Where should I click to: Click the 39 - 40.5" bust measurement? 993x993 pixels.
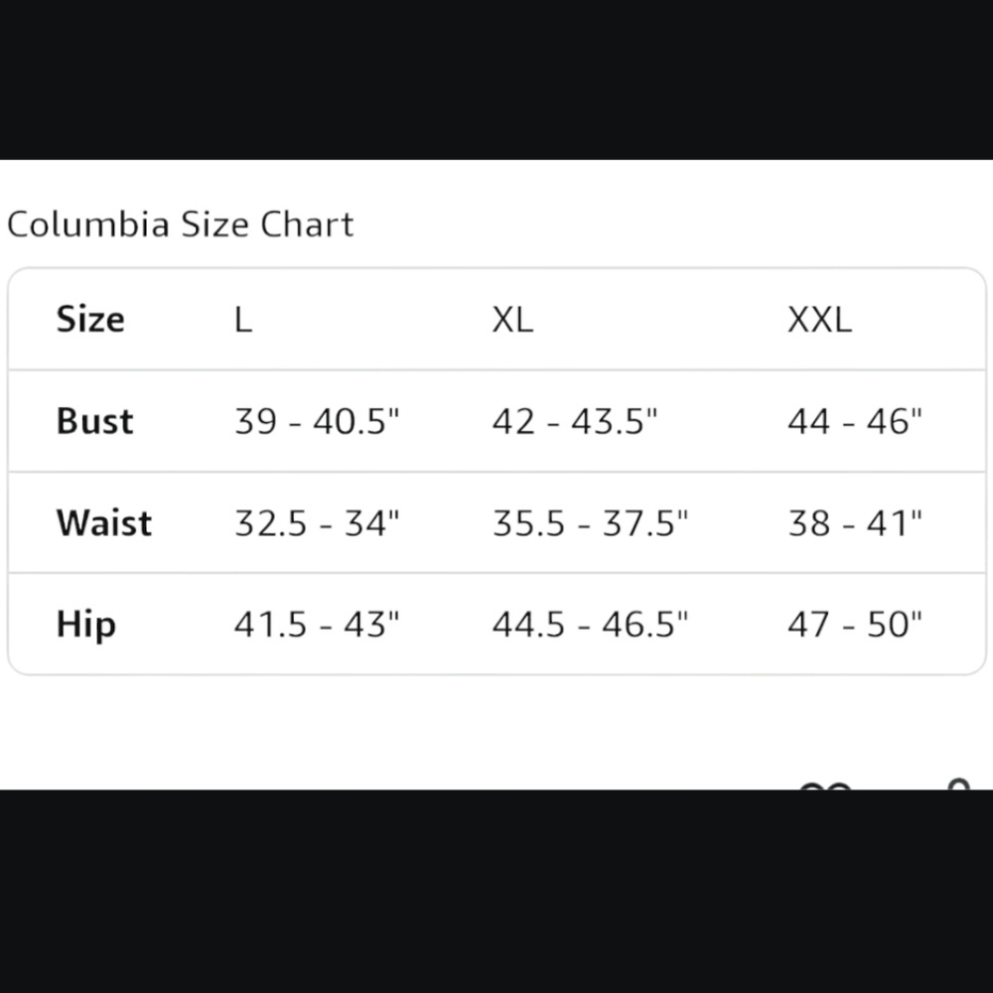pyautogui.click(x=318, y=421)
